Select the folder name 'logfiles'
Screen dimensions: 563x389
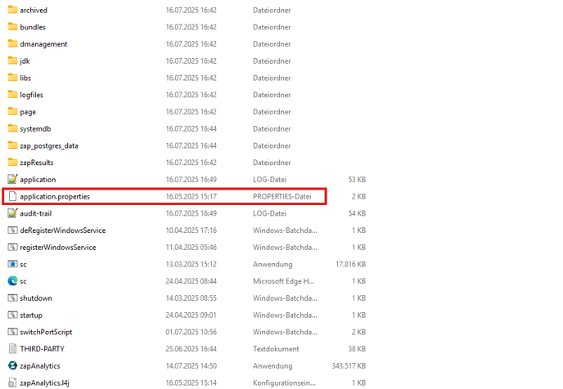click(x=32, y=95)
